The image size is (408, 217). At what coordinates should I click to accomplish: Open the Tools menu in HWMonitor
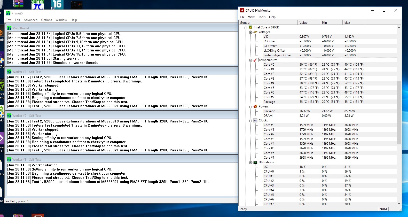pos(262,17)
